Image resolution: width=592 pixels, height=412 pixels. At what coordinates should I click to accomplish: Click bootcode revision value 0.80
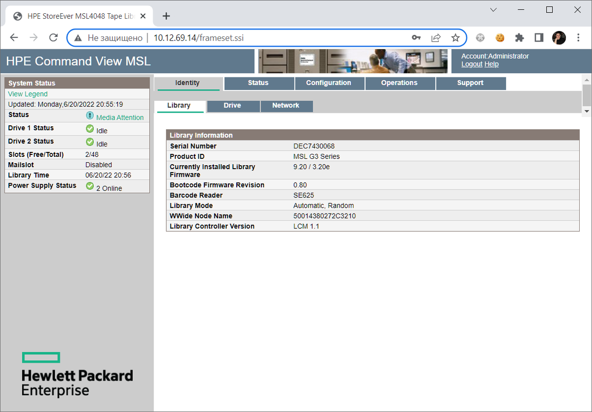pos(300,185)
